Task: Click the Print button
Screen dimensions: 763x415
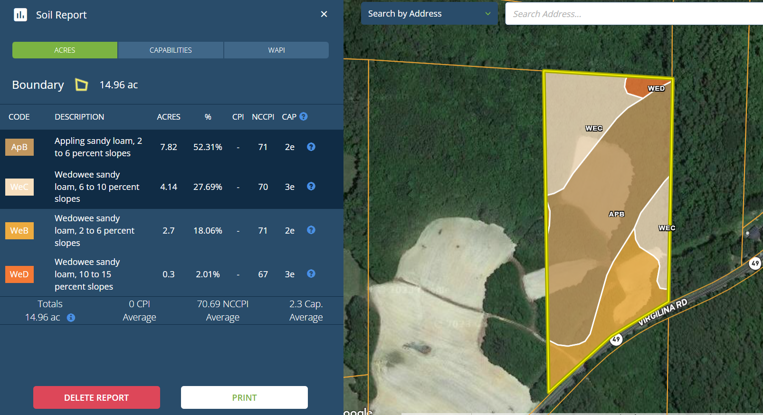Action: 244,397
